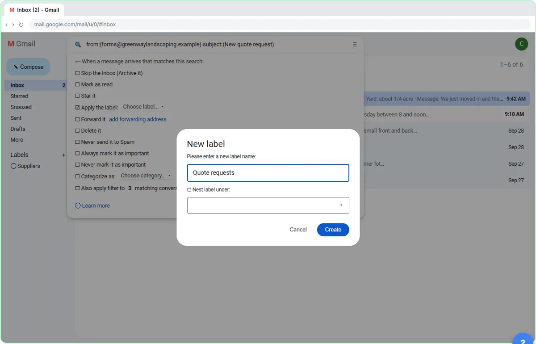The height and width of the screenshot is (344, 536).
Task: Compose a new email
Action: pyautogui.click(x=28, y=67)
